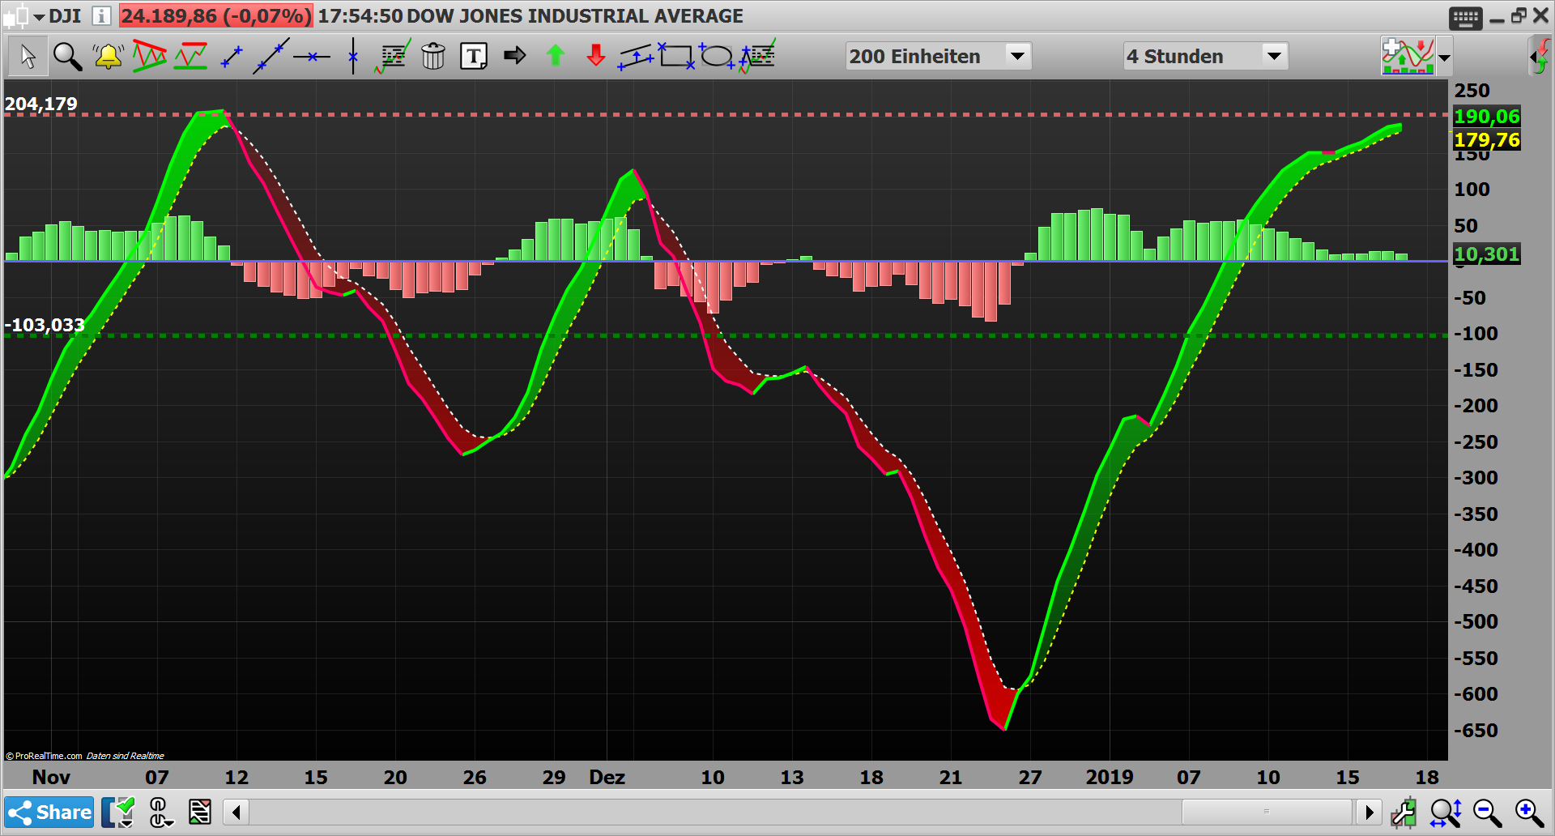
Task: Expand the red-green arrows side panel
Action: coord(1540,57)
